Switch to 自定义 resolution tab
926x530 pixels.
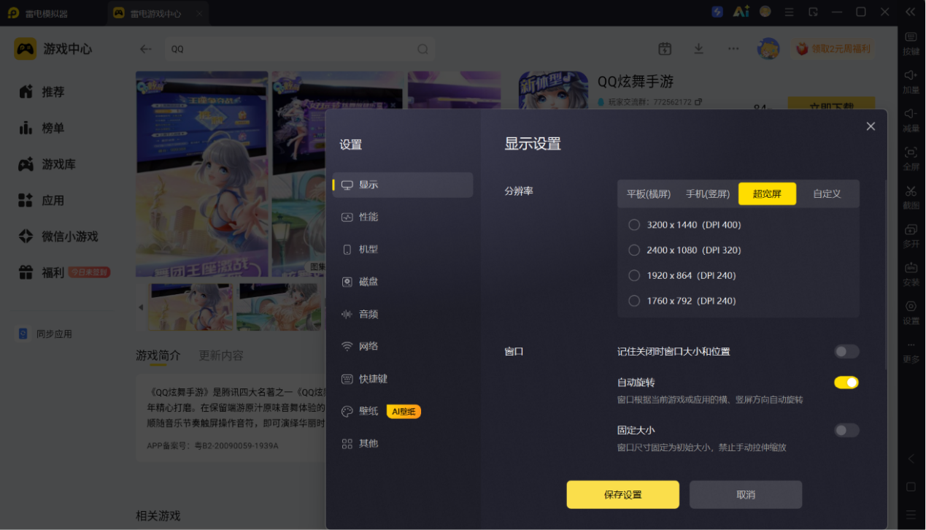pyautogui.click(x=827, y=194)
